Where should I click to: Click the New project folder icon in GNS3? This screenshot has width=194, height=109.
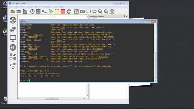[13, 12]
